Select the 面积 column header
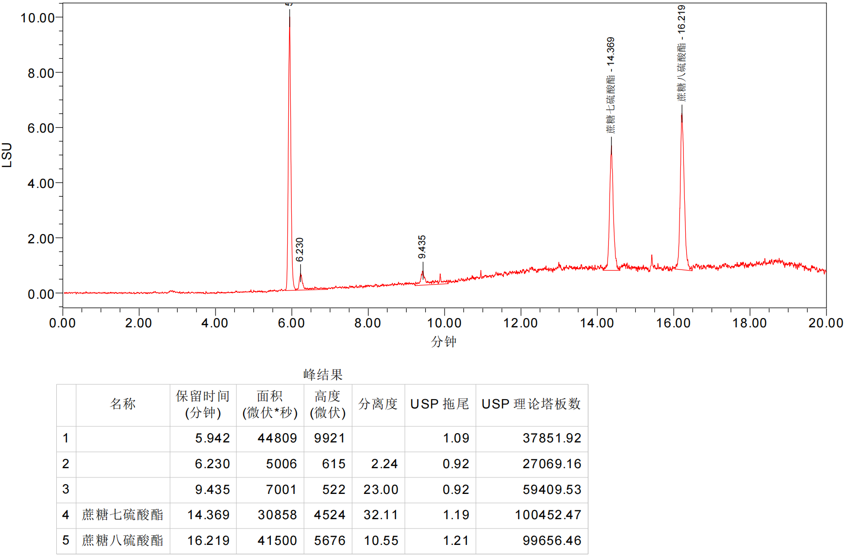Image resolution: width=844 pixels, height=559 pixels. pos(270,404)
